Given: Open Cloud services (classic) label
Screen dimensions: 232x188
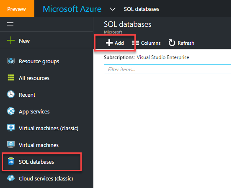Looking at the screenshot, I should (x=46, y=179).
